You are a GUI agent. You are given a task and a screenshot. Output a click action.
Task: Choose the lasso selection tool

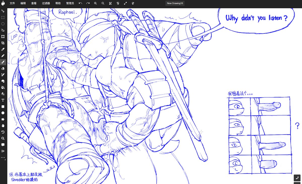(x=3, y=30)
